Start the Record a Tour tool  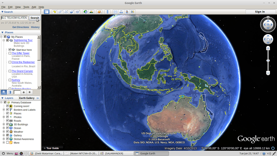[78, 12]
